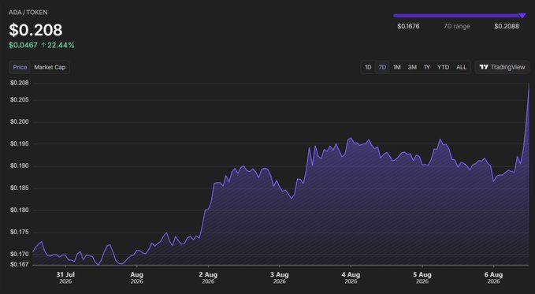
Task: Click the $0.185 y-axis label
Action: pos(20,188)
